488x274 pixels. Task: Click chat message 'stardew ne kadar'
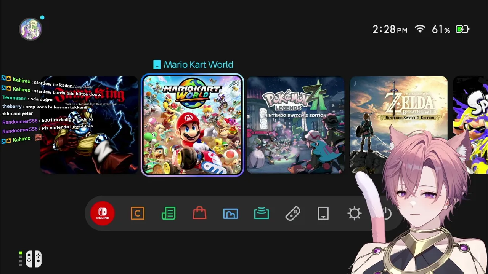(53, 84)
